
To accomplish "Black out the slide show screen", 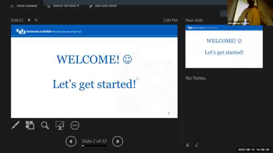I will click(60, 125).
